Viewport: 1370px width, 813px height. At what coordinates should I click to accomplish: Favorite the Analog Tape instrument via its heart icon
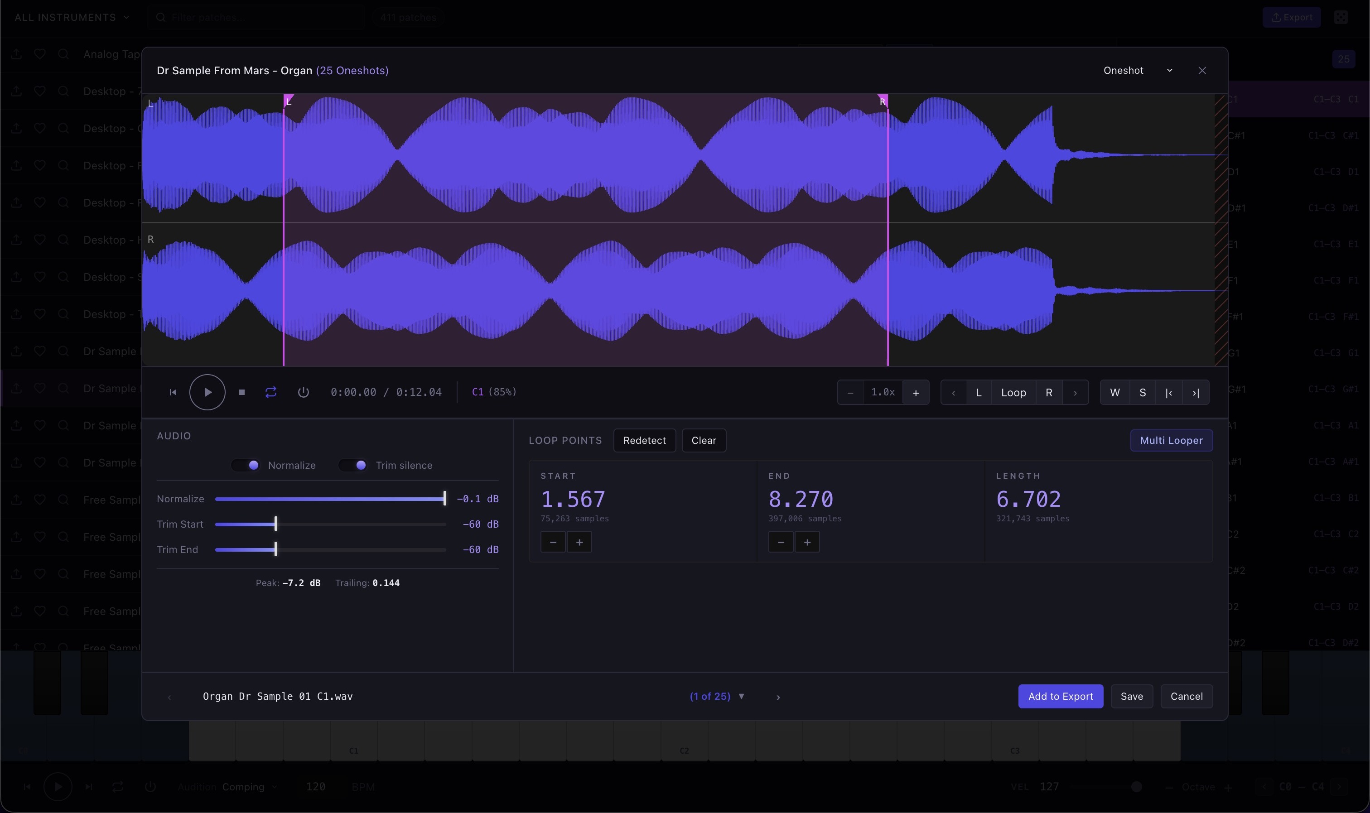click(x=39, y=54)
